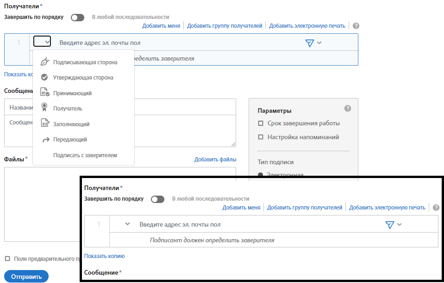Click 'В любой последовательности' label in black-framed inset
Screen dimensions: 444x283
pos(211,199)
